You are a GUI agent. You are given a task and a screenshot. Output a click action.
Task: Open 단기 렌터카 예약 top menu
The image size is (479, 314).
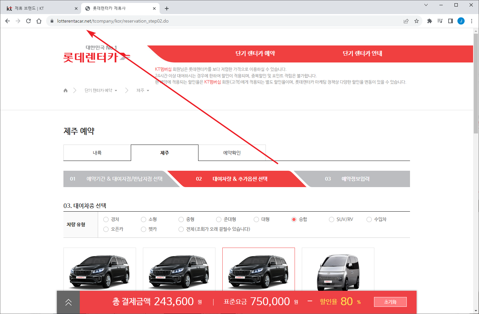(255, 53)
